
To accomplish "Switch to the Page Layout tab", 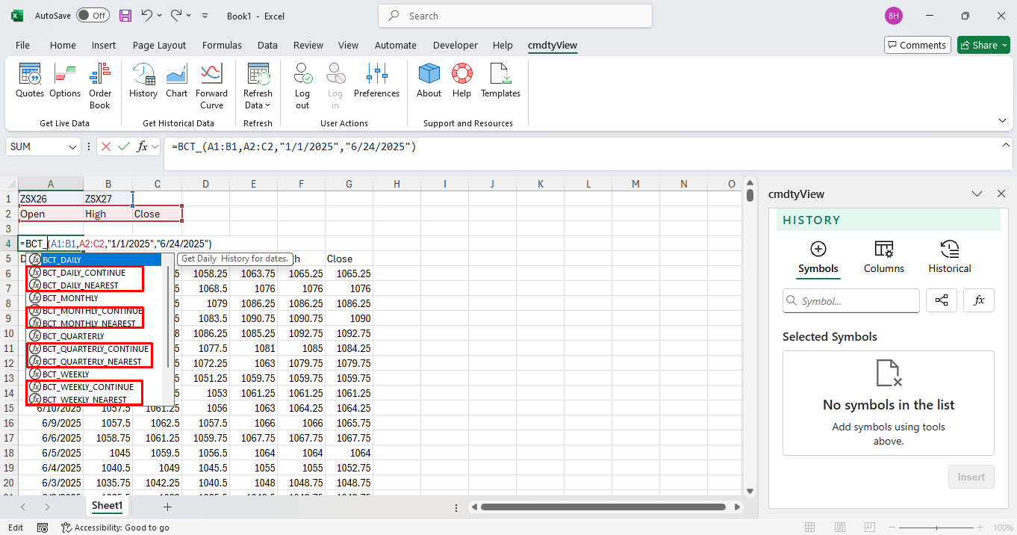I will click(x=159, y=45).
